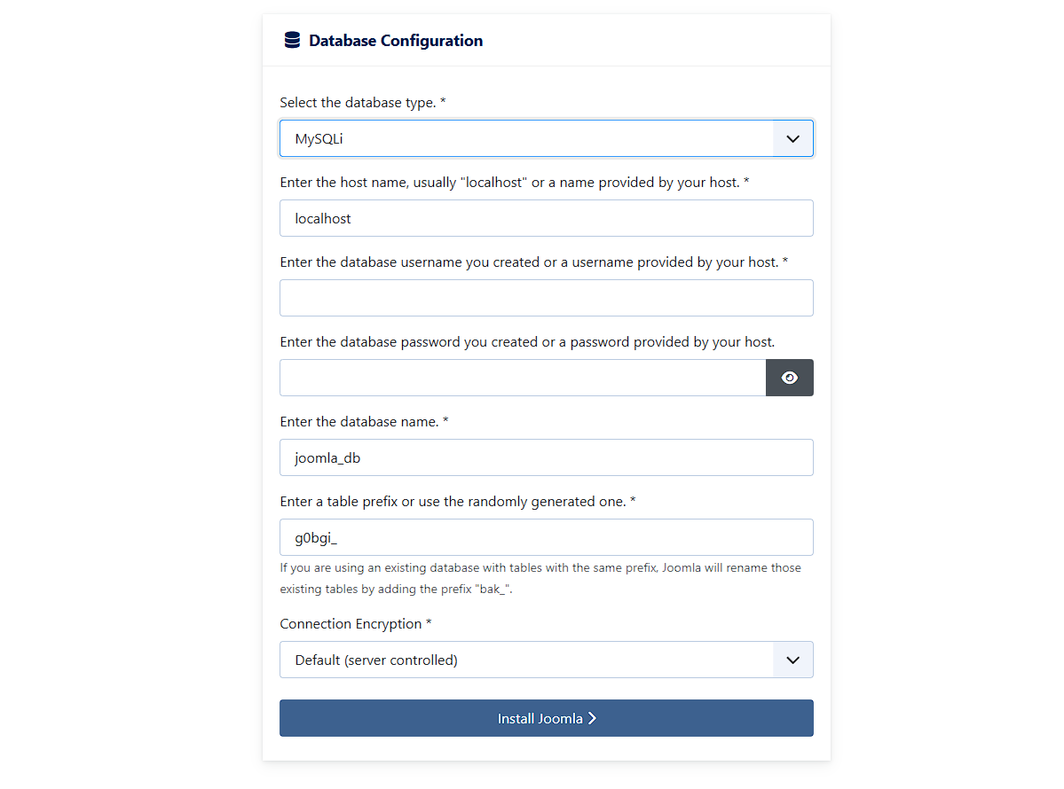
Task: Click the chevron on Connection Encryption selector
Action: pos(792,660)
